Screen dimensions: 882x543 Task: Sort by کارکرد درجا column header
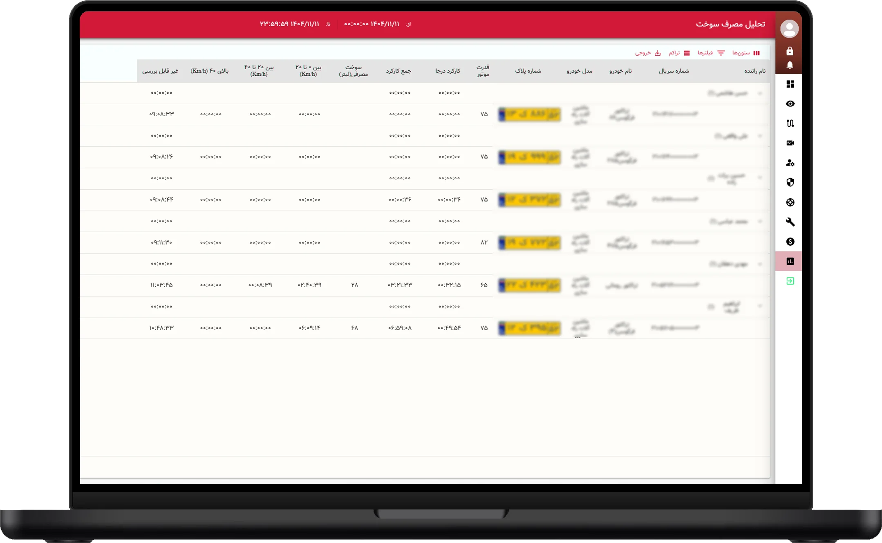coord(448,71)
